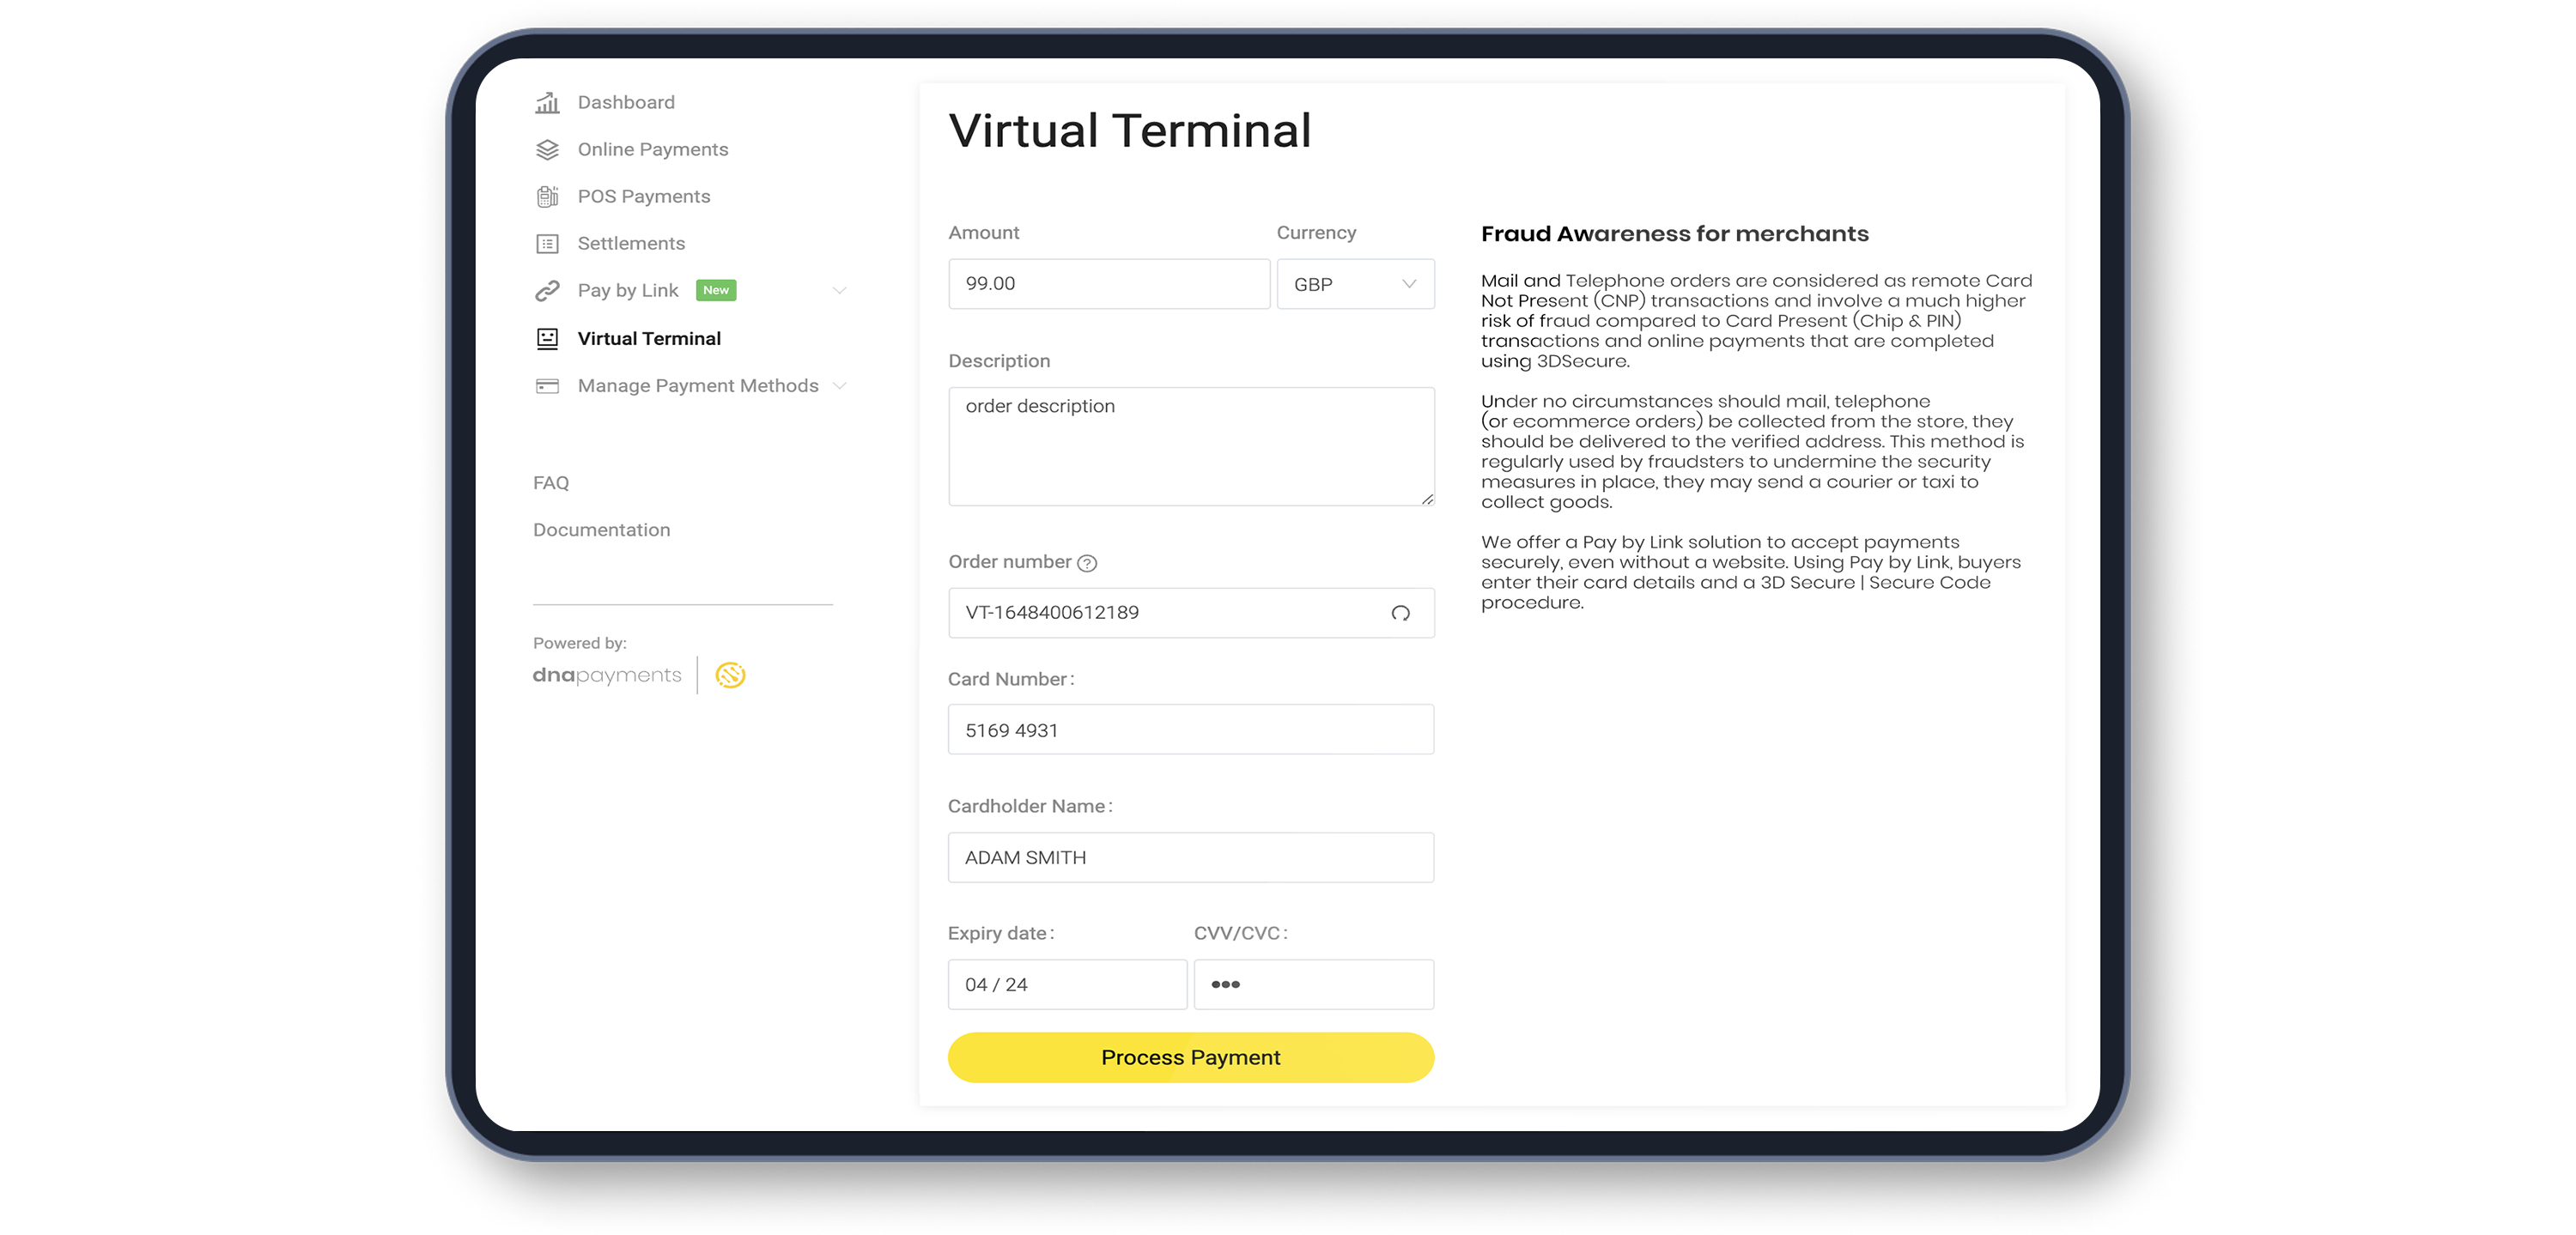The width and height of the screenshot is (2576, 1235).
Task: Click the Cardholder Name field showing ADAM SMITH
Action: (x=1190, y=857)
